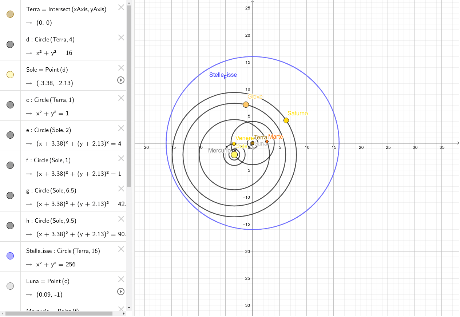Select the large yellow Sole point on graph
Screen dimensions: 460x317
234,155
